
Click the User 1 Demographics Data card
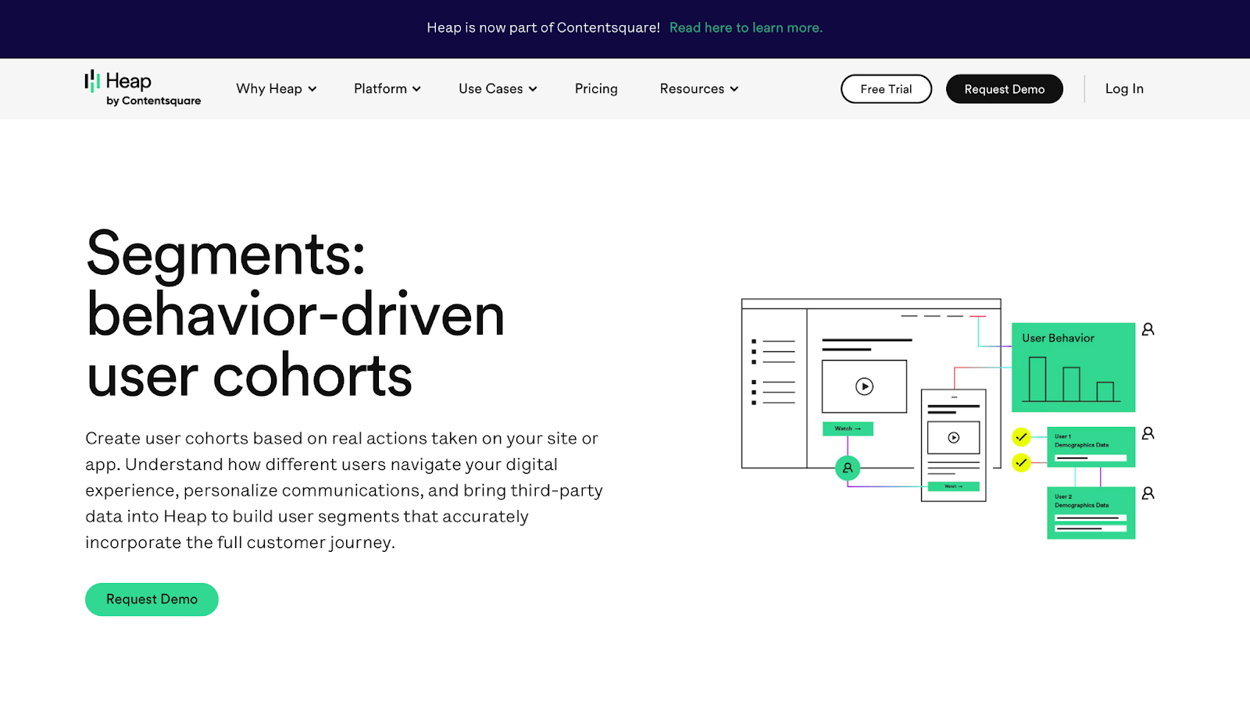(x=1091, y=447)
